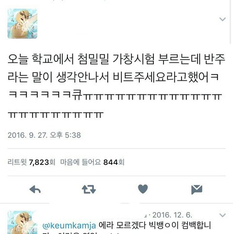Expand the main tweet options chevron

tap(222, 19)
